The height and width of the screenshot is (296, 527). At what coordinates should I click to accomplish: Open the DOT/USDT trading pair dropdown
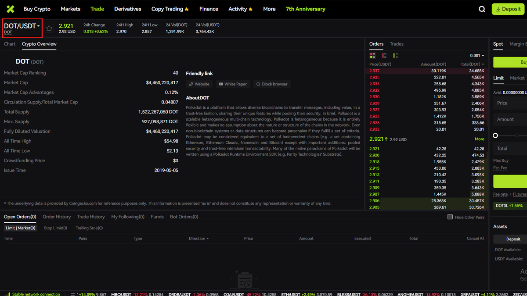[x=22, y=26]
